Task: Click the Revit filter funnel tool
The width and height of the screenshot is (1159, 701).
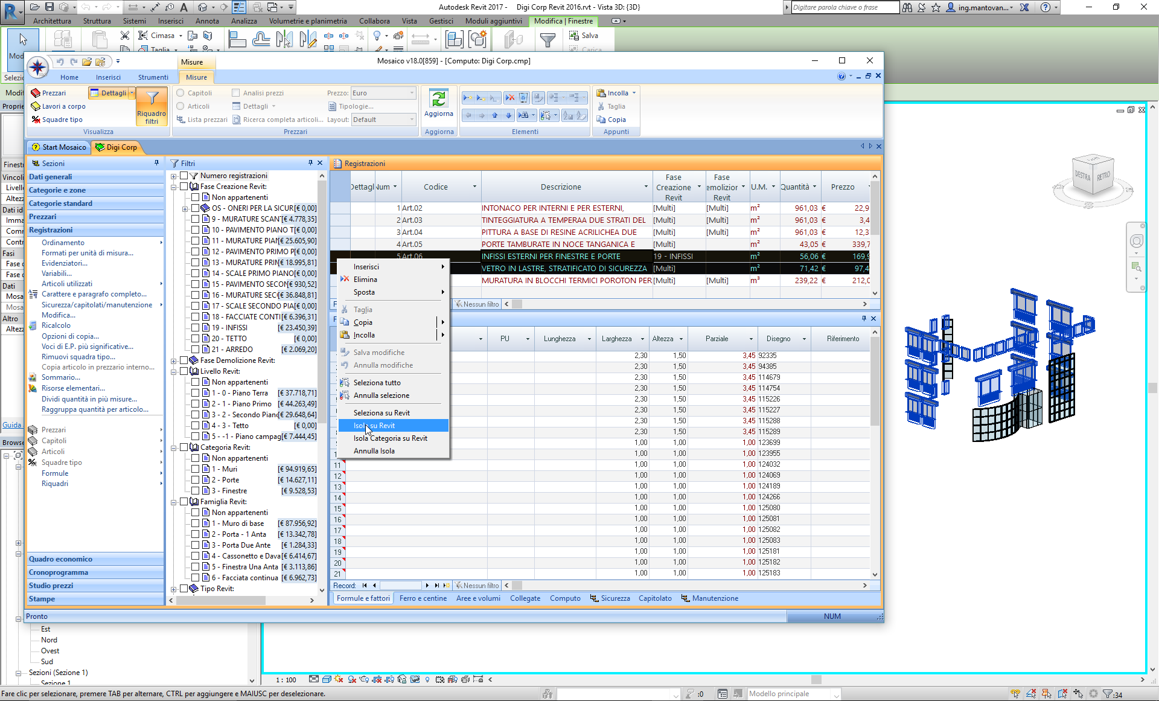Action: coord(547,40)
